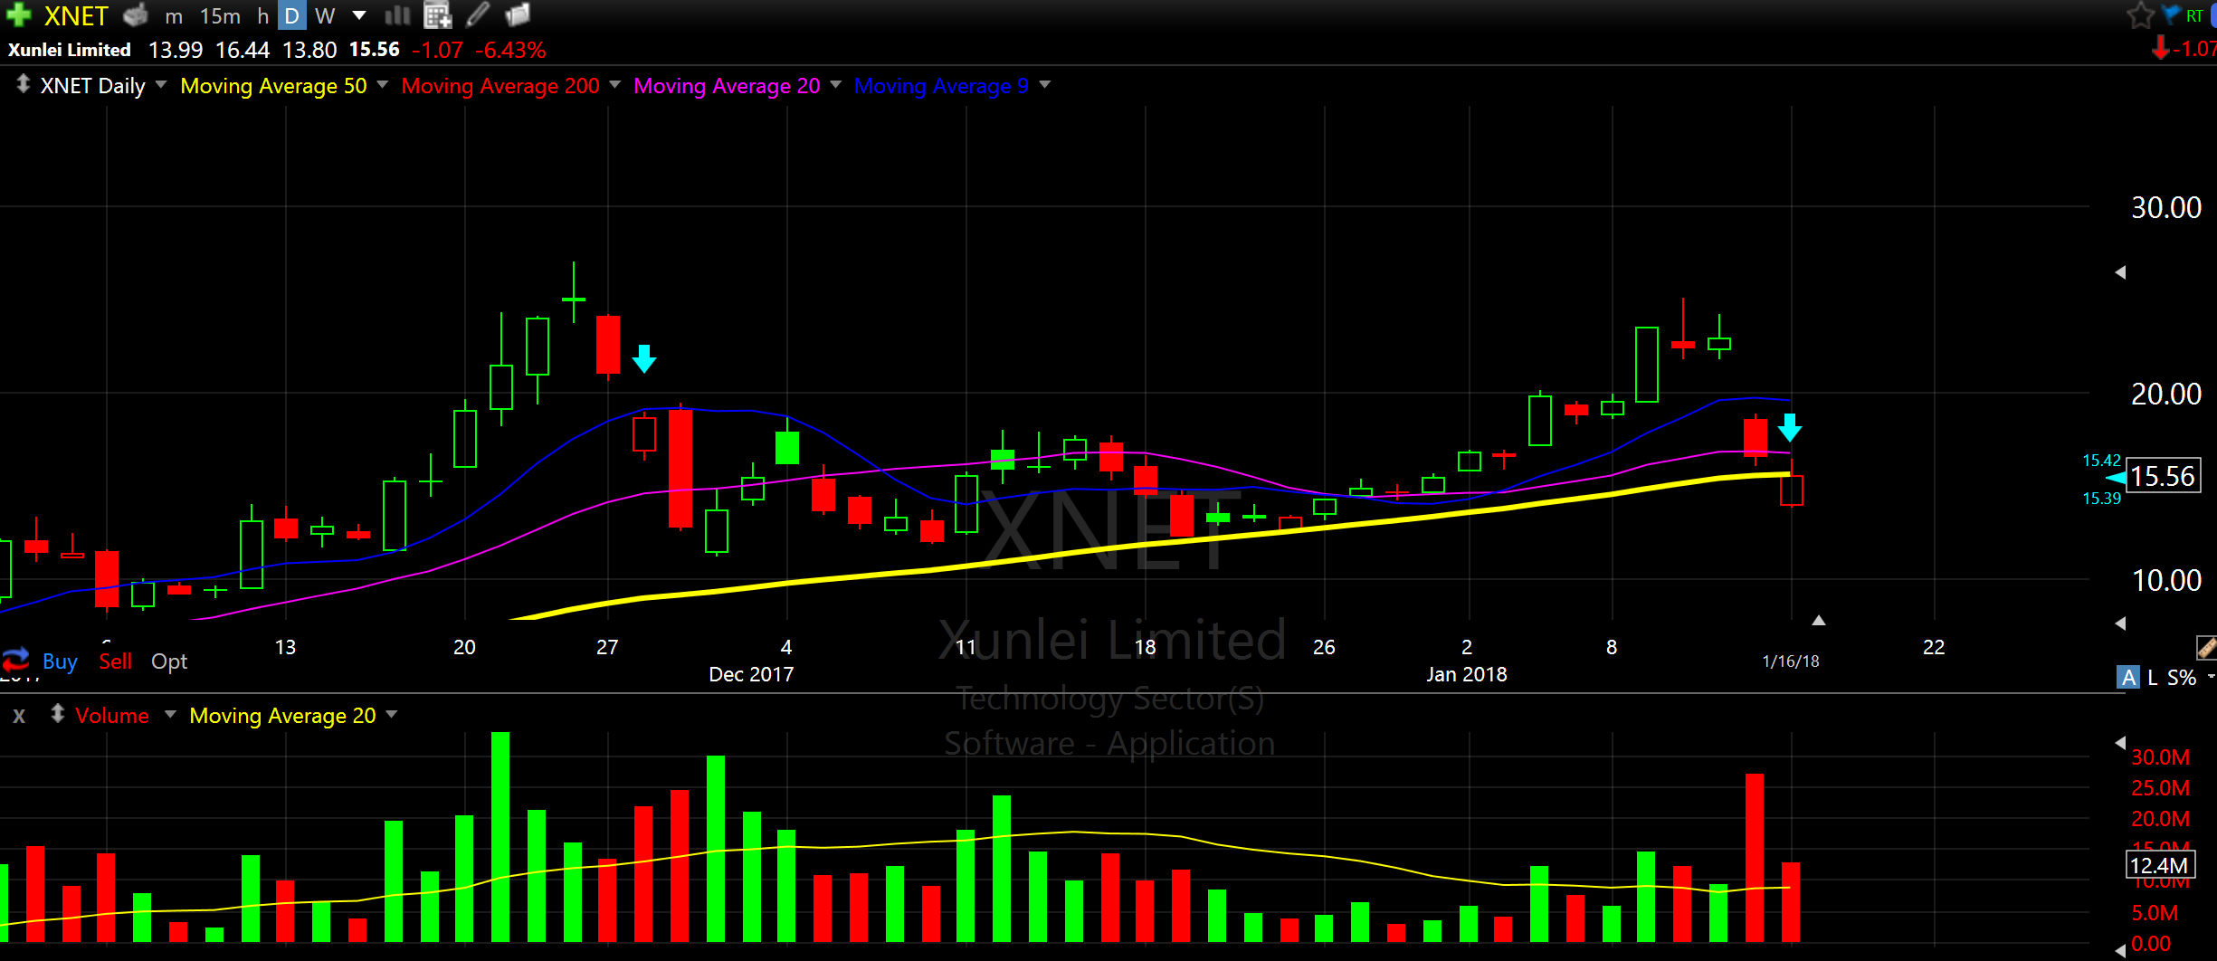The image size is (2217, 961).
Task: Close the Volume pane with the x
Action: click(19, 716)
